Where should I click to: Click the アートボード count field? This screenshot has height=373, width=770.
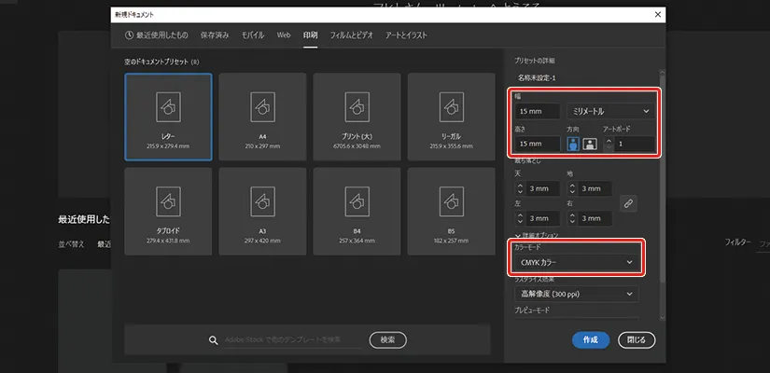click(x=634, y=144)
